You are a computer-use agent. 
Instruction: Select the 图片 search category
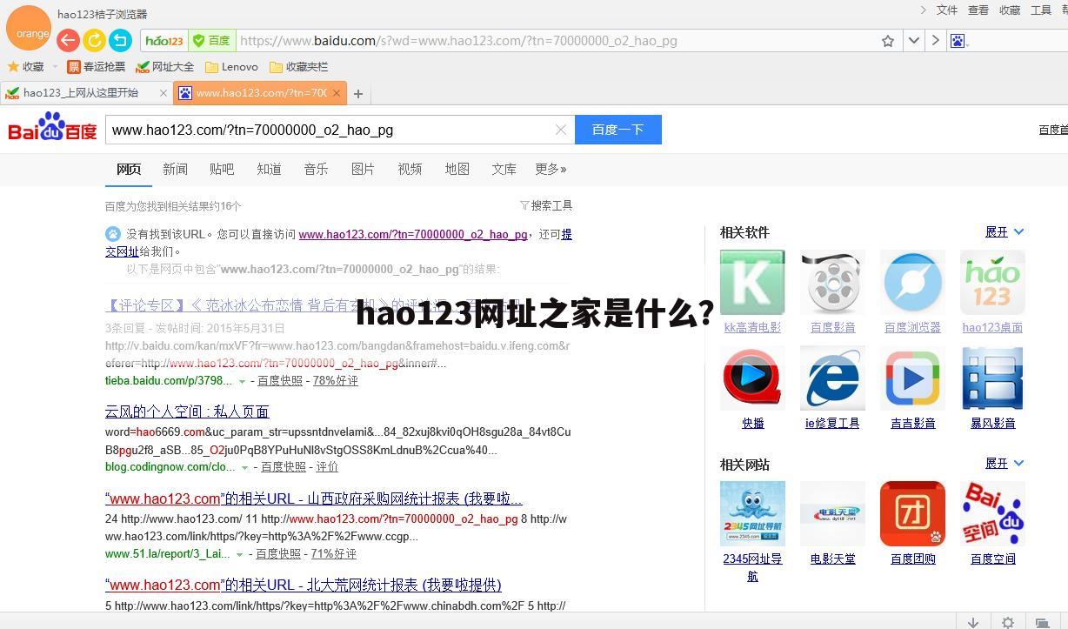point(363,169)
